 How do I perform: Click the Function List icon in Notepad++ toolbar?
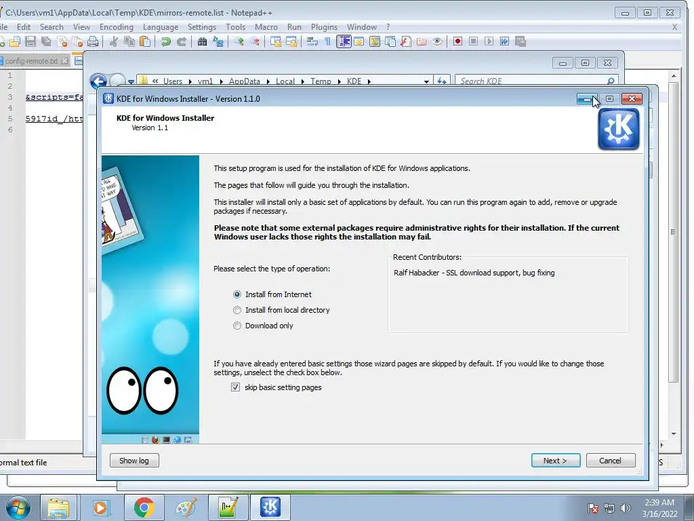click(x=406, y=41)
